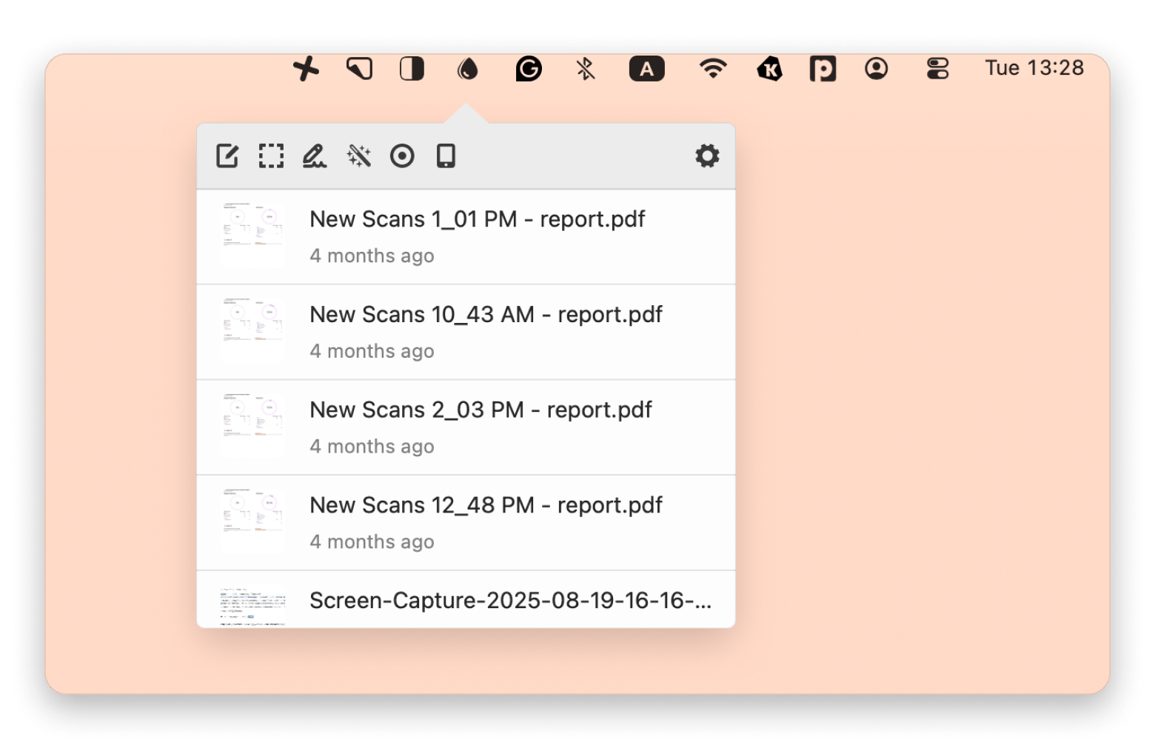The height and width of the screenshot is (754, 1155).
Task: Click the Pieces menu bar icon
Action: click(x=823, y=70)
